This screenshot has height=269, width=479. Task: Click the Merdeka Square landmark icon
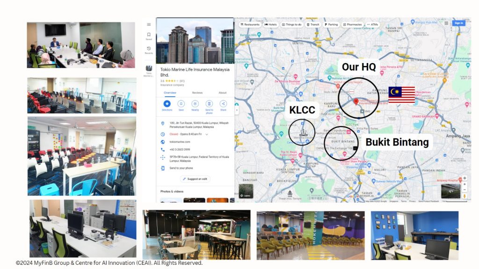point(303,132)
